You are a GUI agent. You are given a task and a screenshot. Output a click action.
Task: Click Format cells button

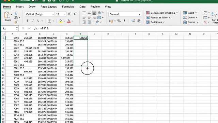(x=191, y=22)
